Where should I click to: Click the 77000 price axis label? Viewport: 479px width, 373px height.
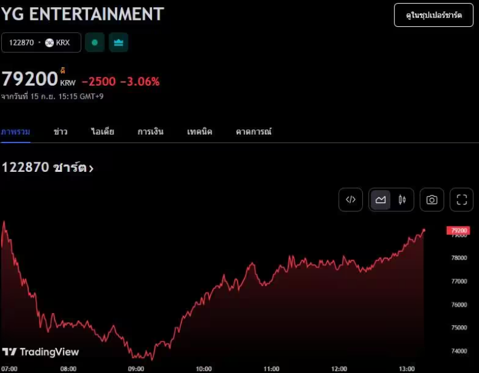[459, 281]
